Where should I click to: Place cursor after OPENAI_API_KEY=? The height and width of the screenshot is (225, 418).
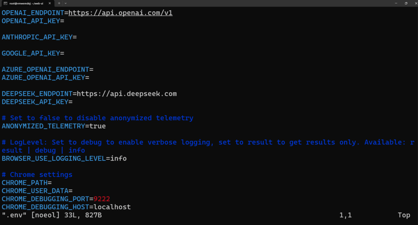pyautogui.click(x=65, y=21)
